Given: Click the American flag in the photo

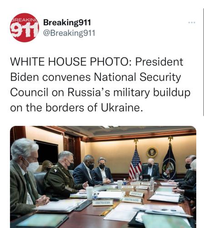Looking at the screenshot, I should 135,163.
